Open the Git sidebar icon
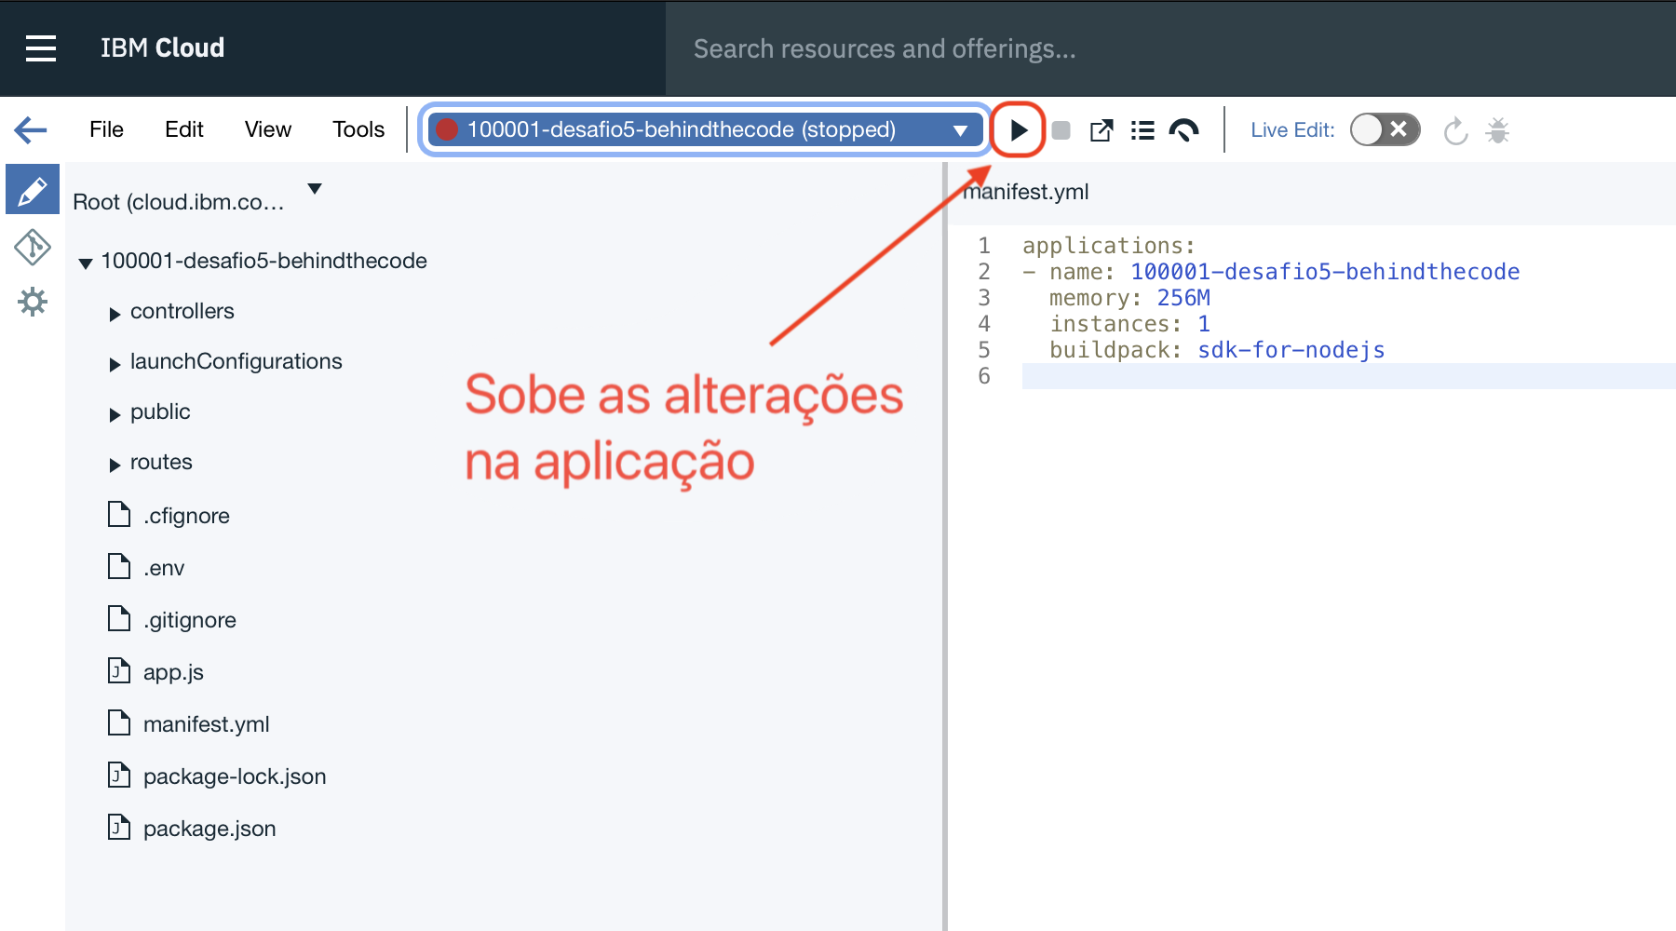Viewport: 1676px width, 931px height. [x=33, y=248]
